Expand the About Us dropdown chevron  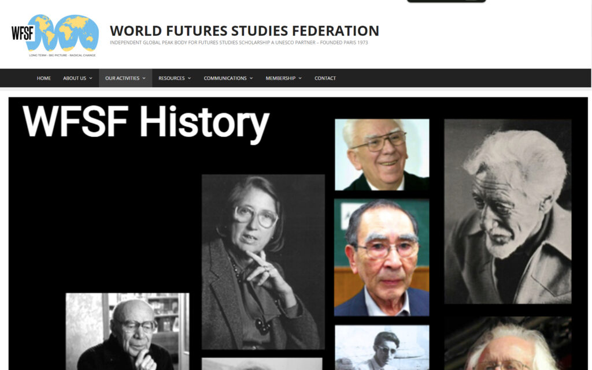(x=91, y=79)
